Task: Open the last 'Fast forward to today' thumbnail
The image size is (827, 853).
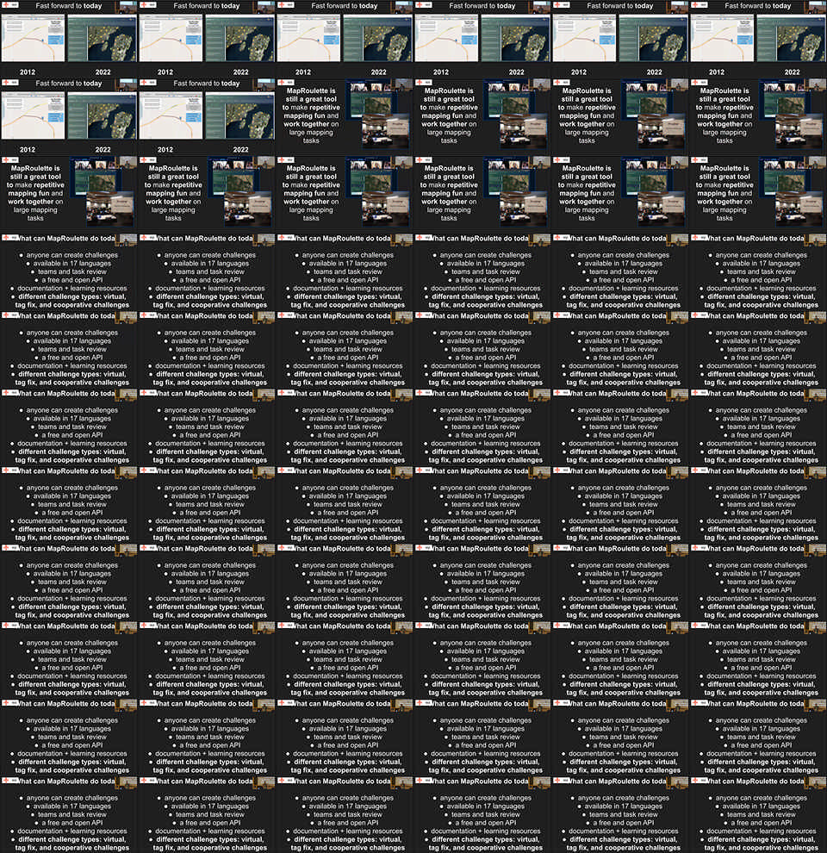Action: tap(207, 116)
